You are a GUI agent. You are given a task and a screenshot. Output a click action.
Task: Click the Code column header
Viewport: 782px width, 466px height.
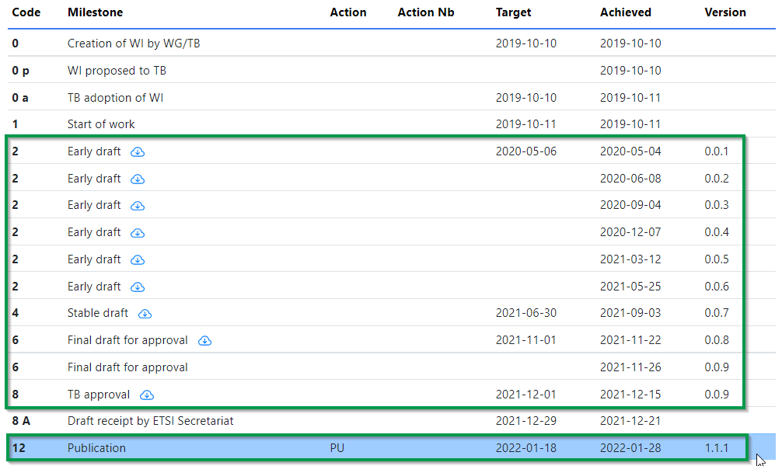(x=26, y=12)
